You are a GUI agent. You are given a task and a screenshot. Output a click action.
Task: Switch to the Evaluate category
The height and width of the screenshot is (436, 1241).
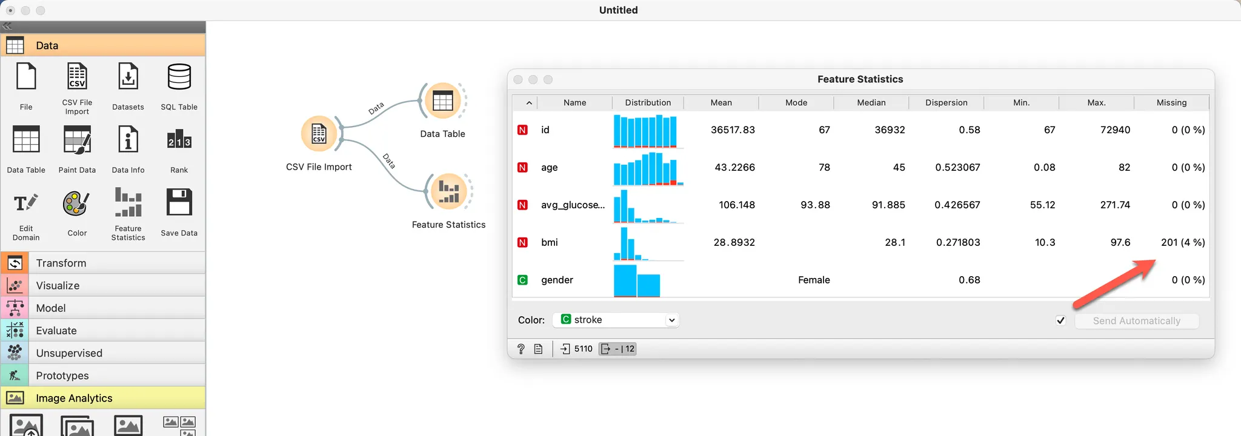tap(103, 331)
